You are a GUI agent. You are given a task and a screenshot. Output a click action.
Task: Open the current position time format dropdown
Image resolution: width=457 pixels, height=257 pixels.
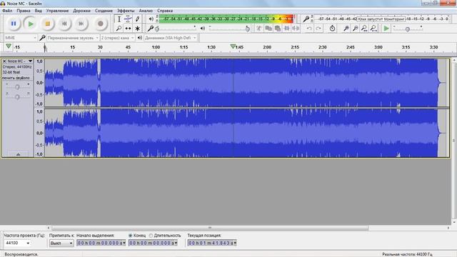click(235, 243)
